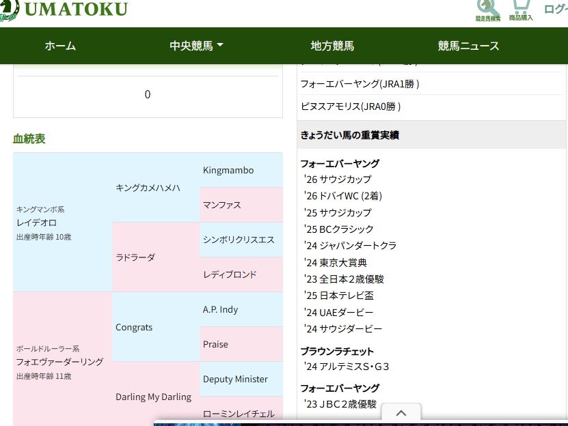Screen dimensions: 568x426
Task: Open sire レイデオロ in pedigree table
Action: [x=36, y=223]
